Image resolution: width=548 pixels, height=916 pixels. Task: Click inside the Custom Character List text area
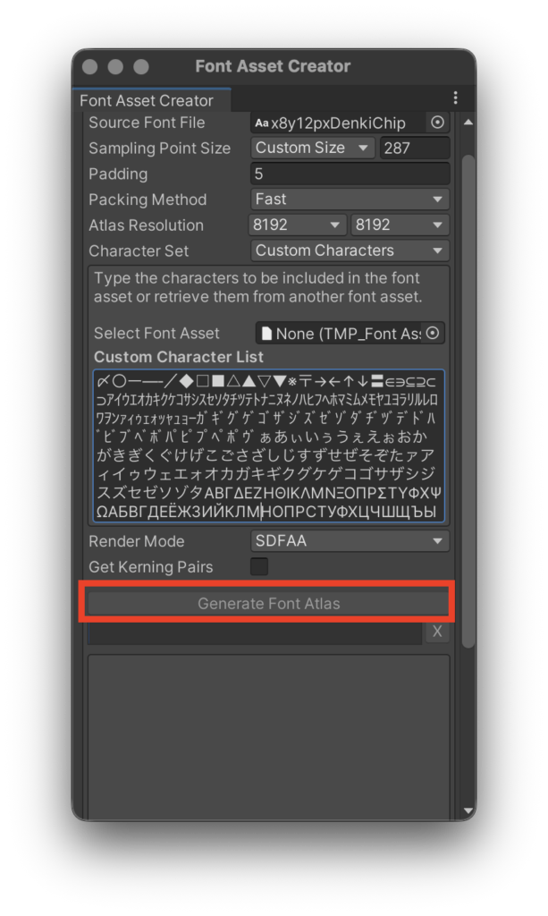tap(268, 445)
